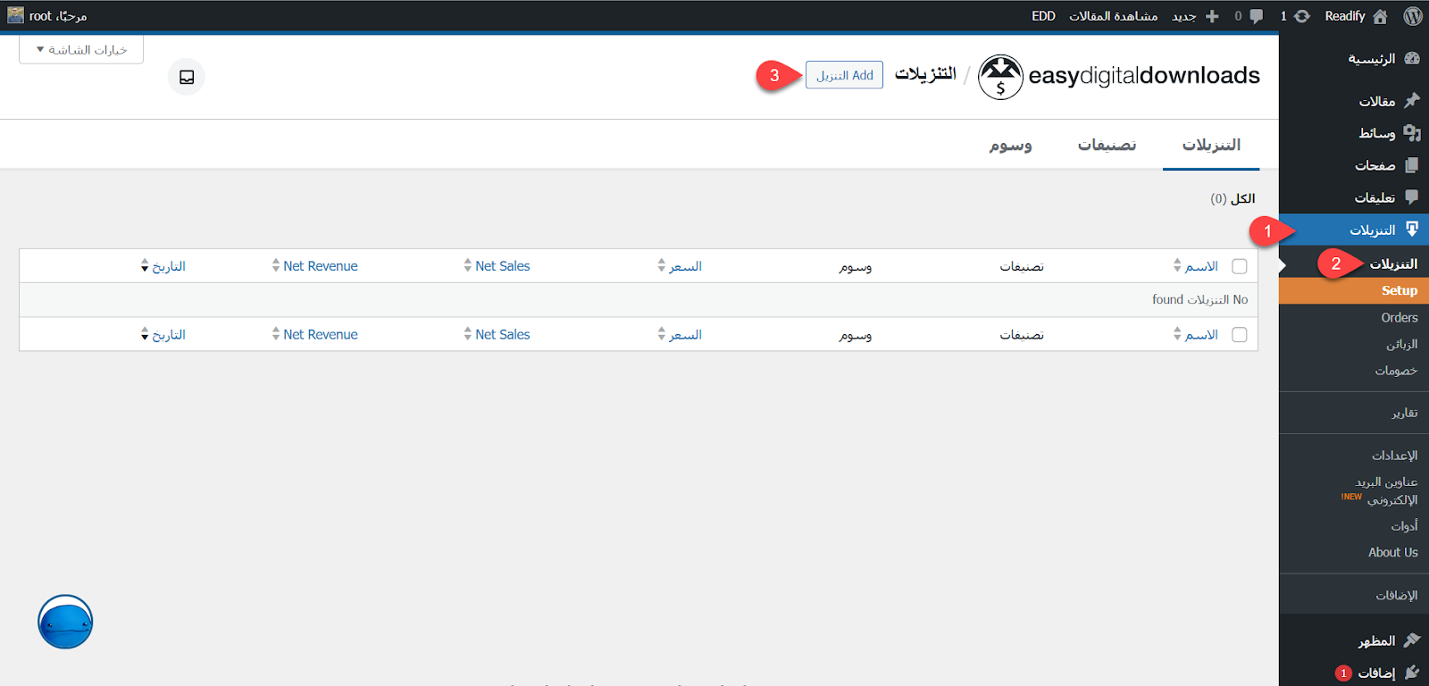1429x686 pixels.
Task: Click the categories column header
Action: pos(1022,266)
